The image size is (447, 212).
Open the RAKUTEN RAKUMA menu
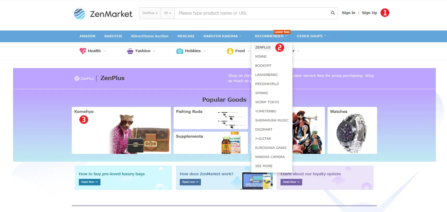pos(222,36)
